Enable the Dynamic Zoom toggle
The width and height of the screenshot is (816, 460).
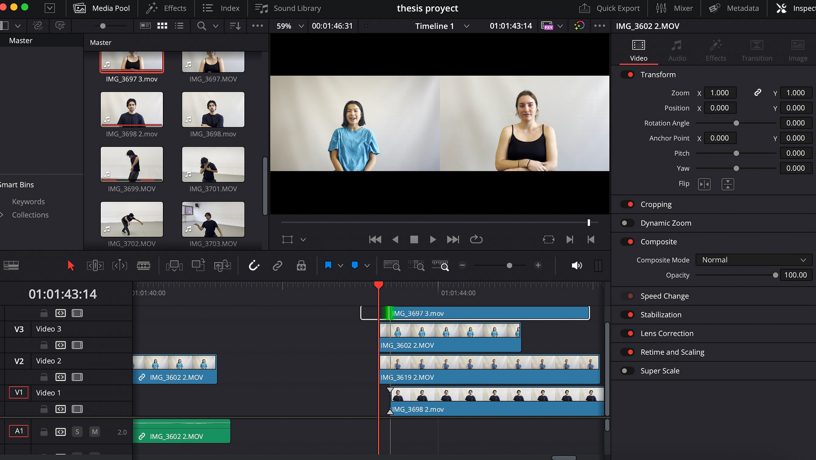[627, 223]
